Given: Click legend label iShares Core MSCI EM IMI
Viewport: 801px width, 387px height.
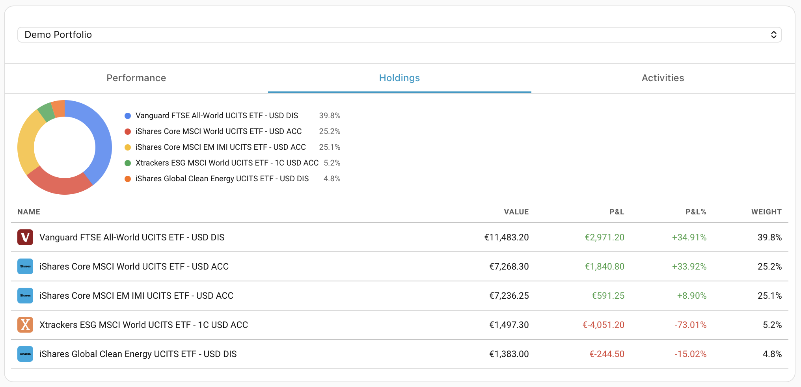Looking at the screenshot, I should click(x=221, y=147).
